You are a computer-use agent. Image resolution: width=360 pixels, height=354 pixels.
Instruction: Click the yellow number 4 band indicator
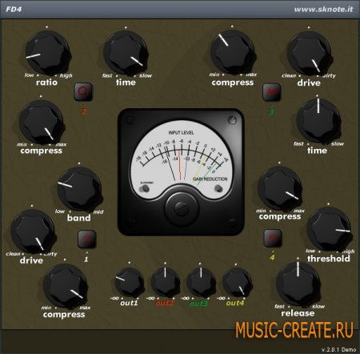[x=272, y=258]
